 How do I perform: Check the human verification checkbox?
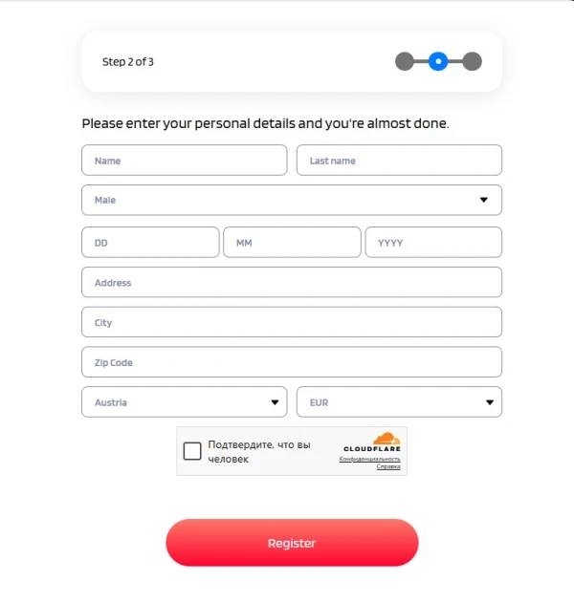pos(192,451)
